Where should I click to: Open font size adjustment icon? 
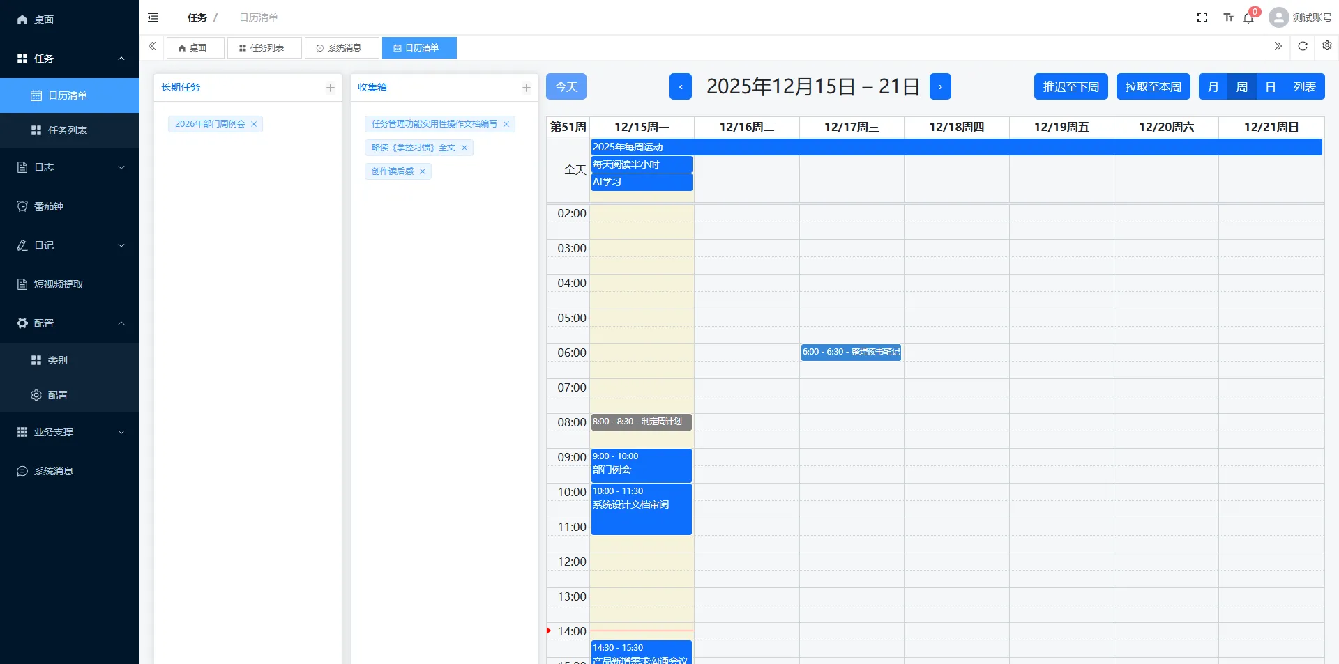(1228, 17)
